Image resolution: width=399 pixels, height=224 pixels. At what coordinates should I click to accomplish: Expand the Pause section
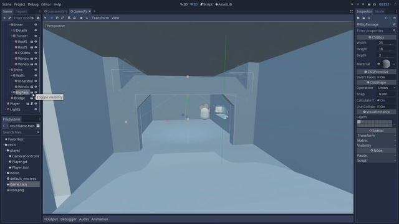[x=376, y=156]
